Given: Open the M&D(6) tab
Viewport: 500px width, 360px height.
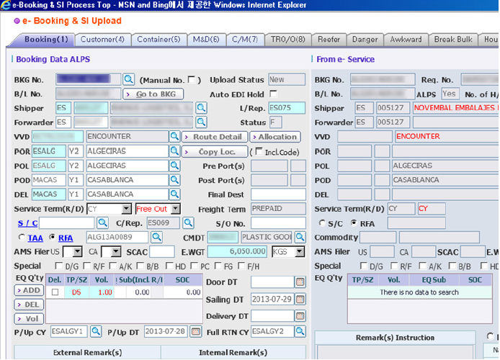Looking at the screenshot, I should click(x=206, y=40).
